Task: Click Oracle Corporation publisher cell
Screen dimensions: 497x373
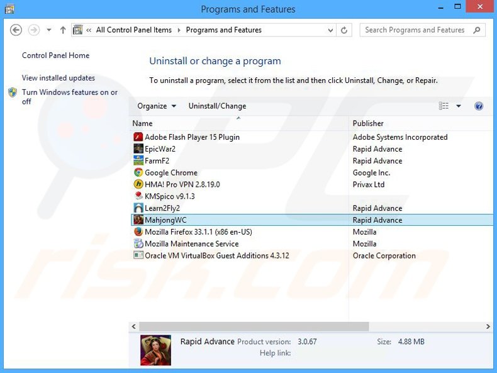Action: tap(384, 255)
